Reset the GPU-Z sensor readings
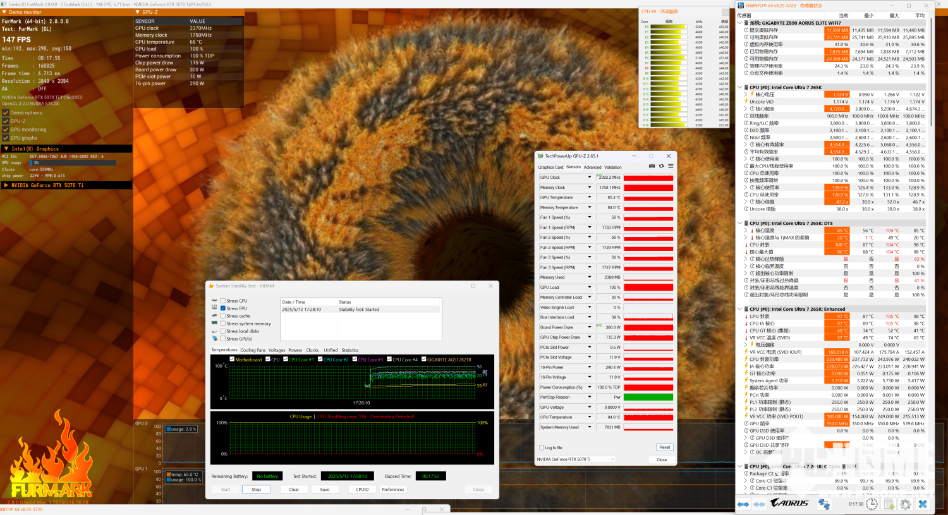Screen dimensions: 948x515 coord(664,447)
